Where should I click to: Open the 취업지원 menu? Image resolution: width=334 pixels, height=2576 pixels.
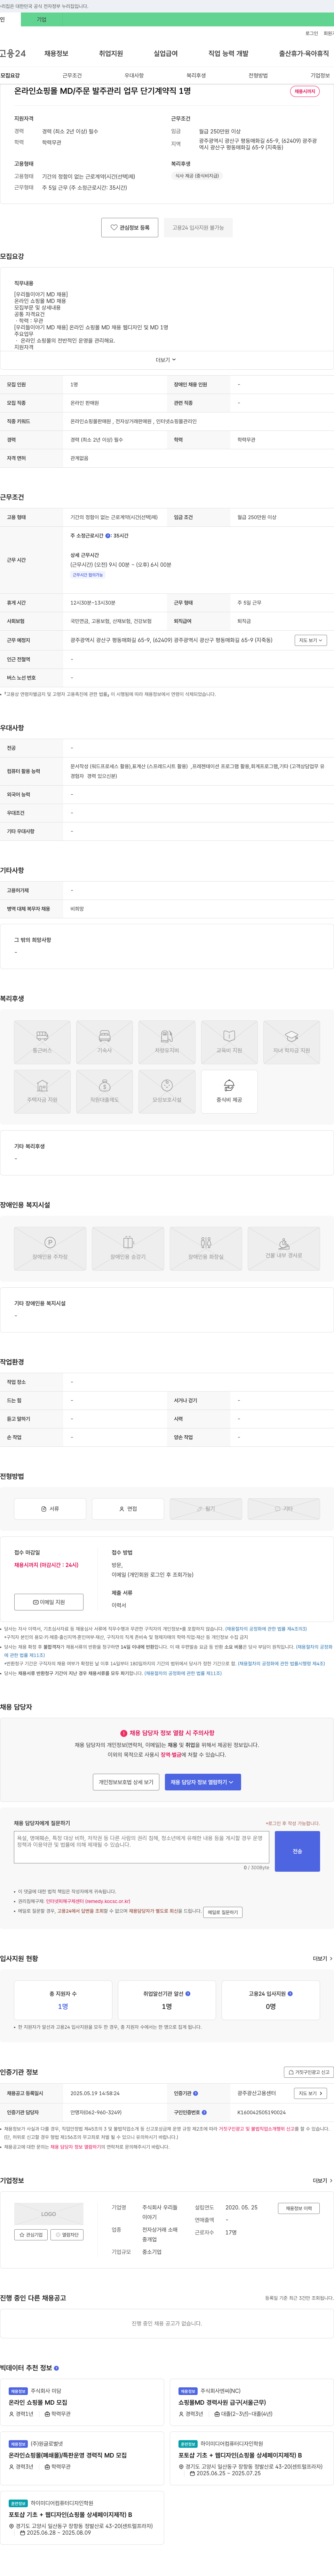[111, 54]
